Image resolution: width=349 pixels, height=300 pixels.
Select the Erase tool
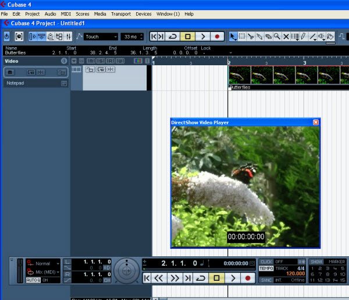coord(269,36)
